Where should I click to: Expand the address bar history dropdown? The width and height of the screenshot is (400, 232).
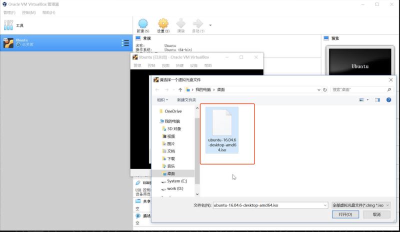pos(319,89)
